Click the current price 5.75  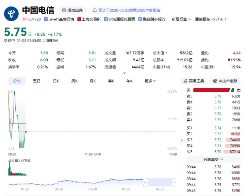15,32
